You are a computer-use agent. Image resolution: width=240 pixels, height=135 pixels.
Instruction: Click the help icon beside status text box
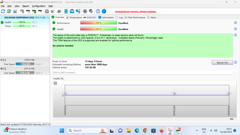click(235, 35)
